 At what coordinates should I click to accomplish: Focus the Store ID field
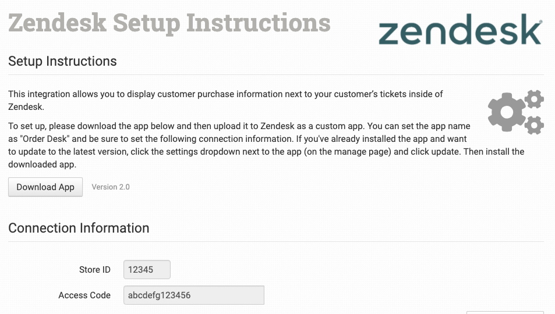147,270
